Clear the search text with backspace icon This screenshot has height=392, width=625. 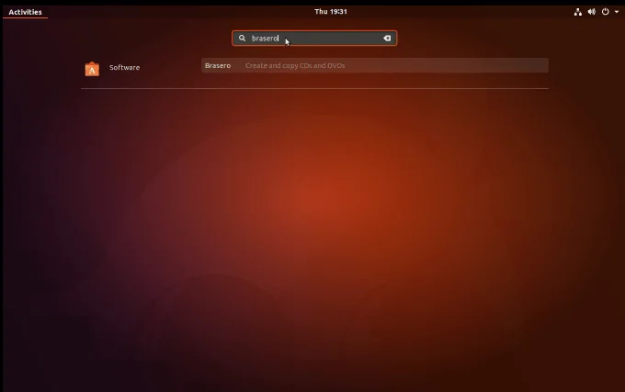coord(387,39)
